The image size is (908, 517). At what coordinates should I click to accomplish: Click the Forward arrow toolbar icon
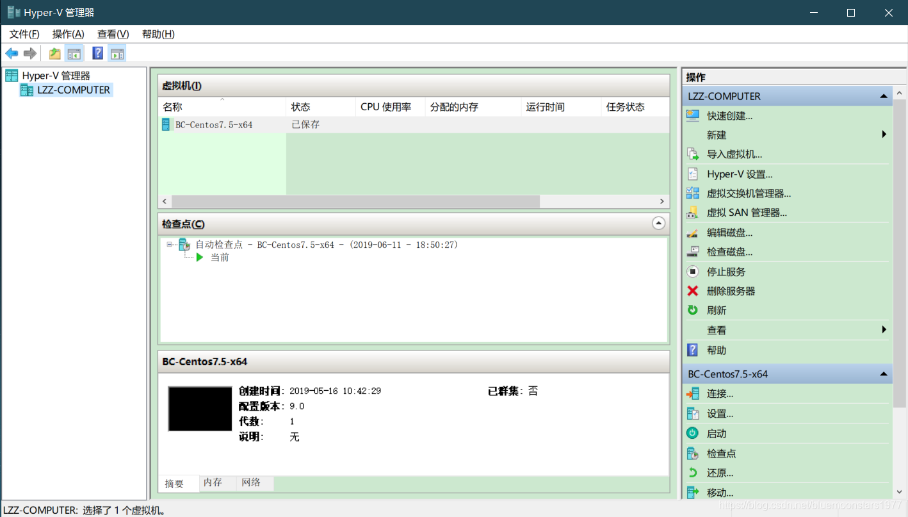(29, 53)
